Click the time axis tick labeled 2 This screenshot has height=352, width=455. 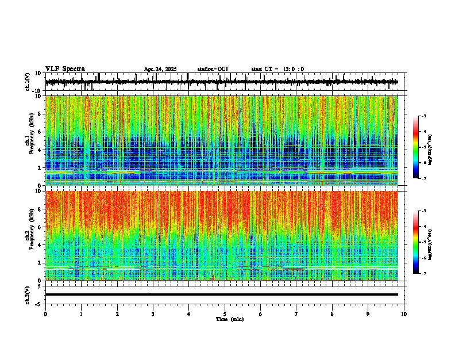click(x=117, y=314)
